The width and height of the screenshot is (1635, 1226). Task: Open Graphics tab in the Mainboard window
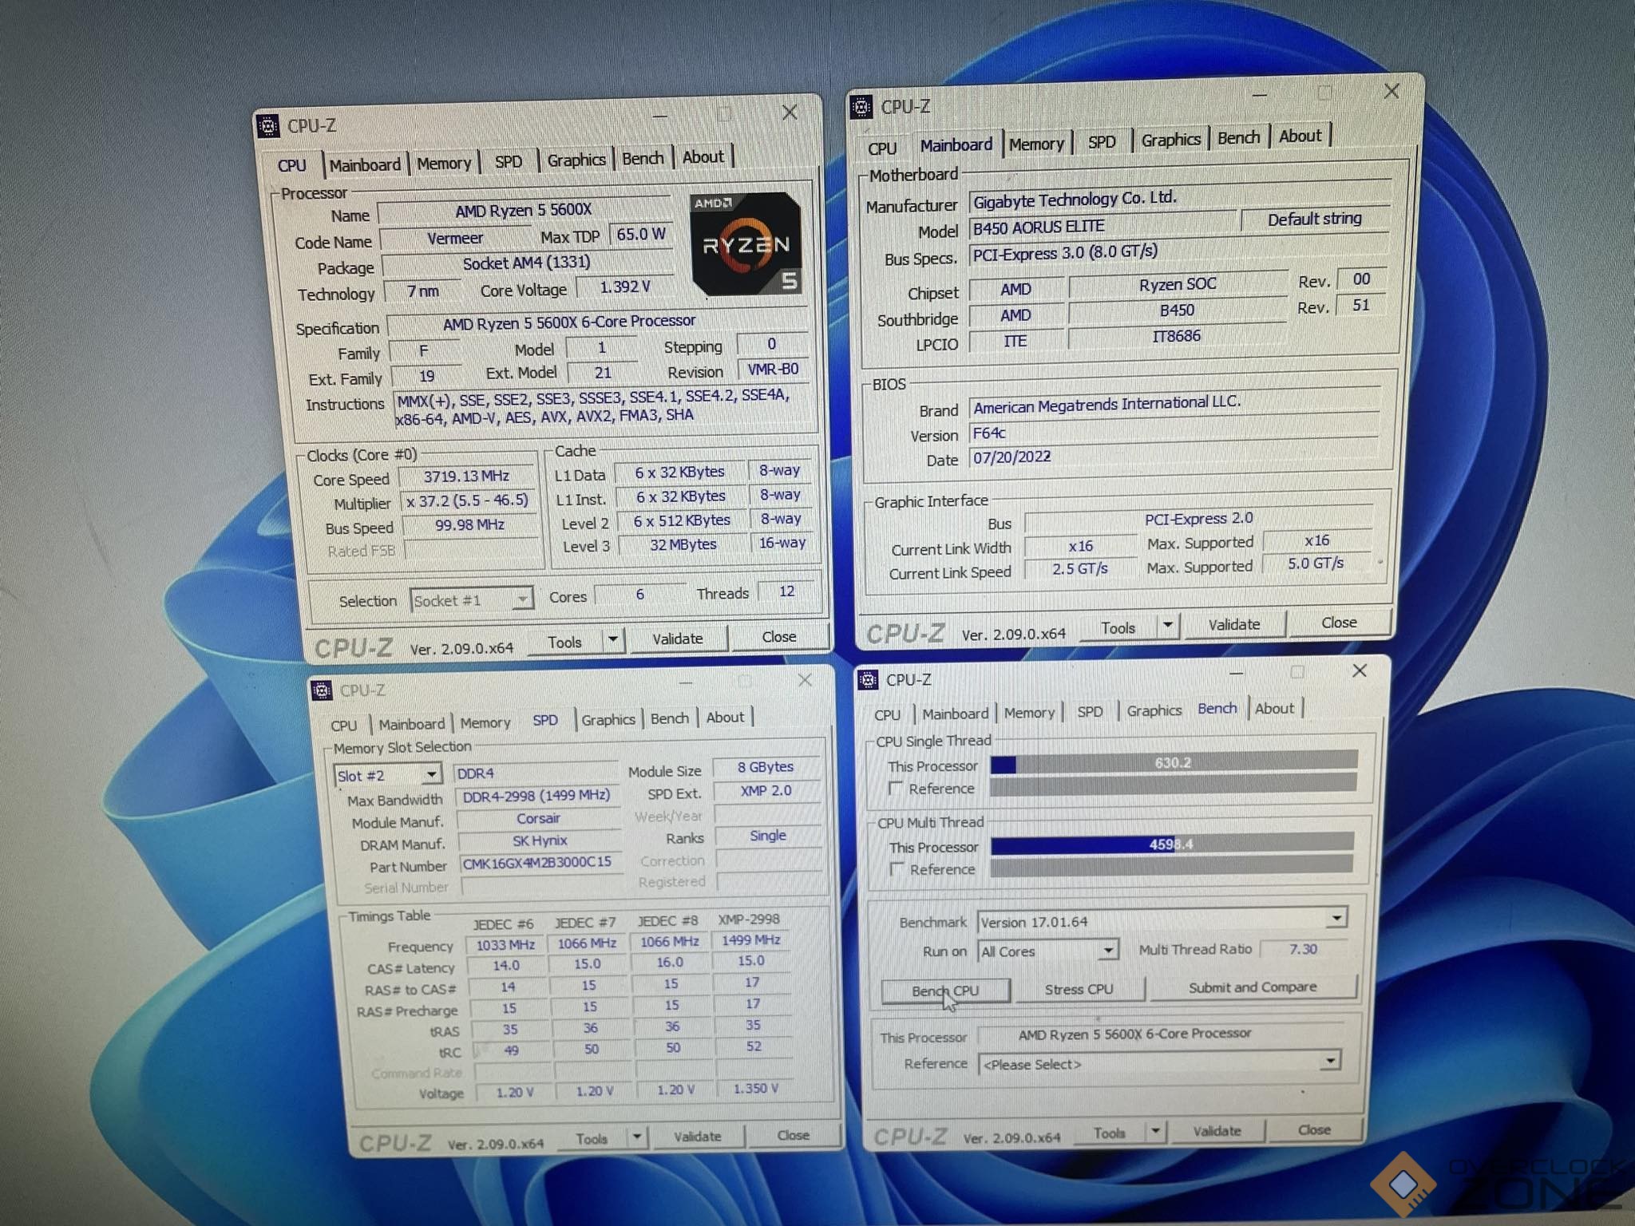[x=1170, y=140]
